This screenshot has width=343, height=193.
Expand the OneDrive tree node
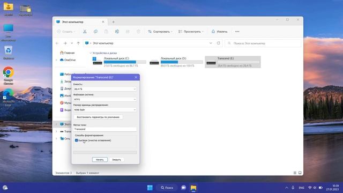click(x=56, y=60)
